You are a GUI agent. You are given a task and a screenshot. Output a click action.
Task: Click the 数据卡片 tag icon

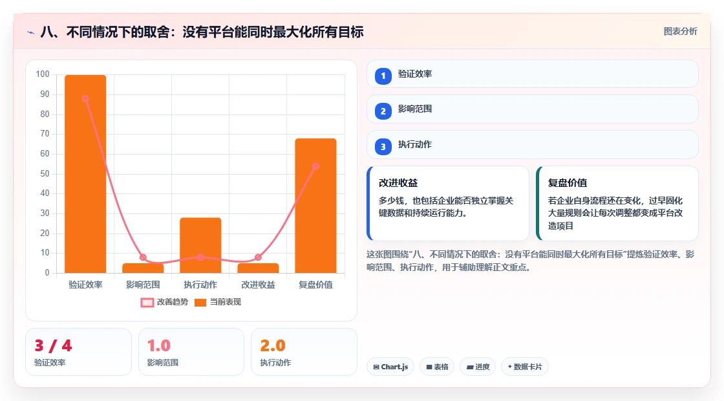pyautogui.click(x=510, y=366)
